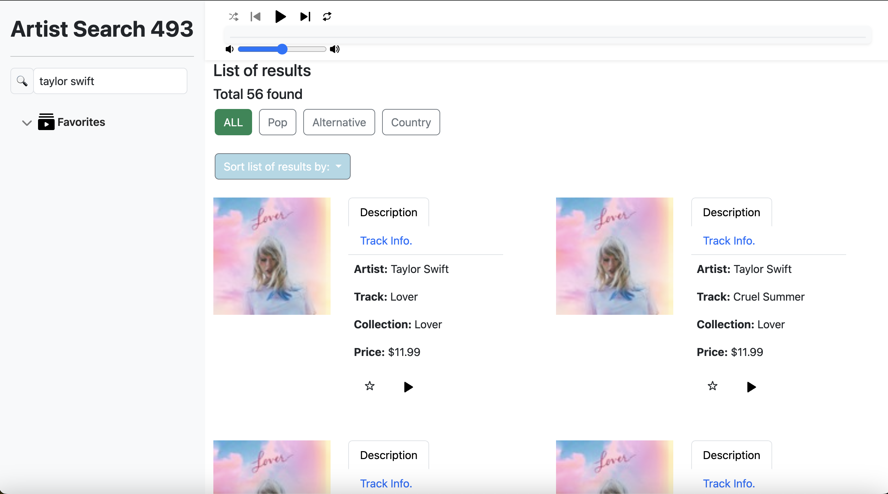Click the Total 56 found text
The width and height of the screenshot is (888, 494).
(258, 94)
